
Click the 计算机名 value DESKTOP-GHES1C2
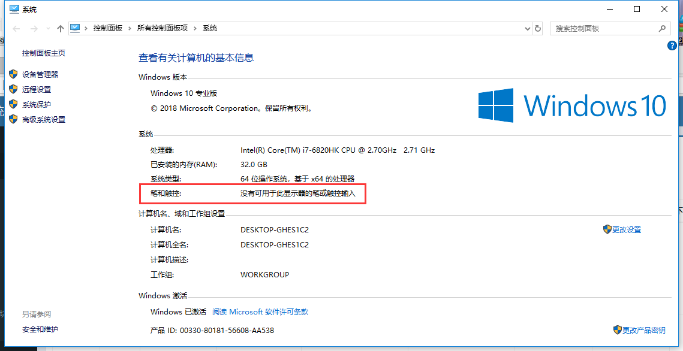click(275, 229)
